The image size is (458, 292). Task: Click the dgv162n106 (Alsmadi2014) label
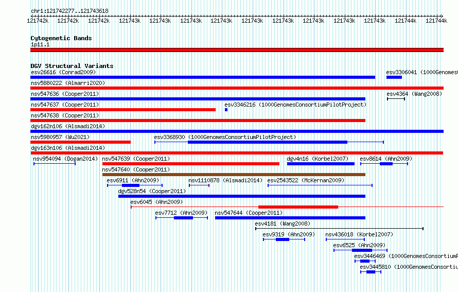pos(68,126)
